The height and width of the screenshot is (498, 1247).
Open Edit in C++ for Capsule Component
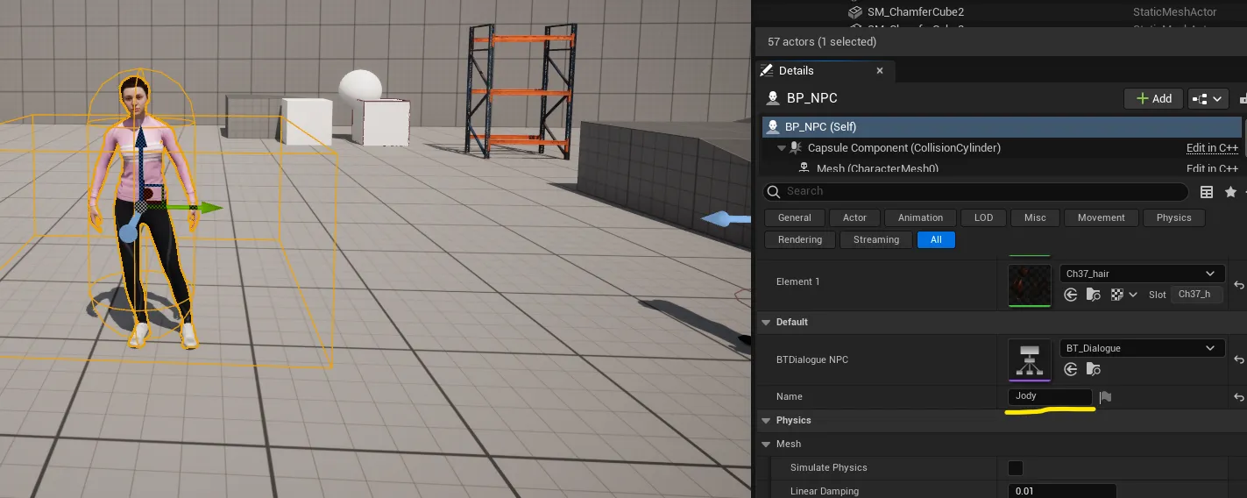[1213, 148]
